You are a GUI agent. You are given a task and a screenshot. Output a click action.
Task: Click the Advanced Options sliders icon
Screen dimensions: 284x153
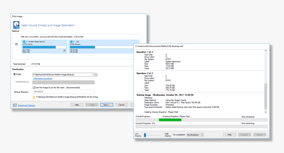tap(15, 105)
